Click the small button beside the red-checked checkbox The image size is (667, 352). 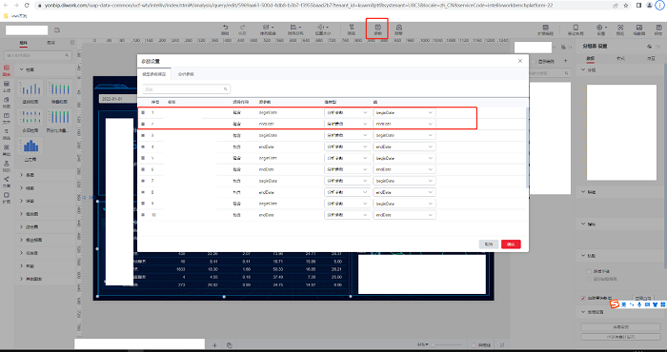tap(643, 298)
